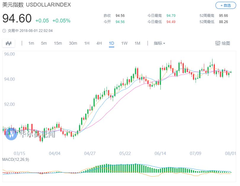Click the 94.60 current price value
The image size is (240, 186).
[17, 18]
